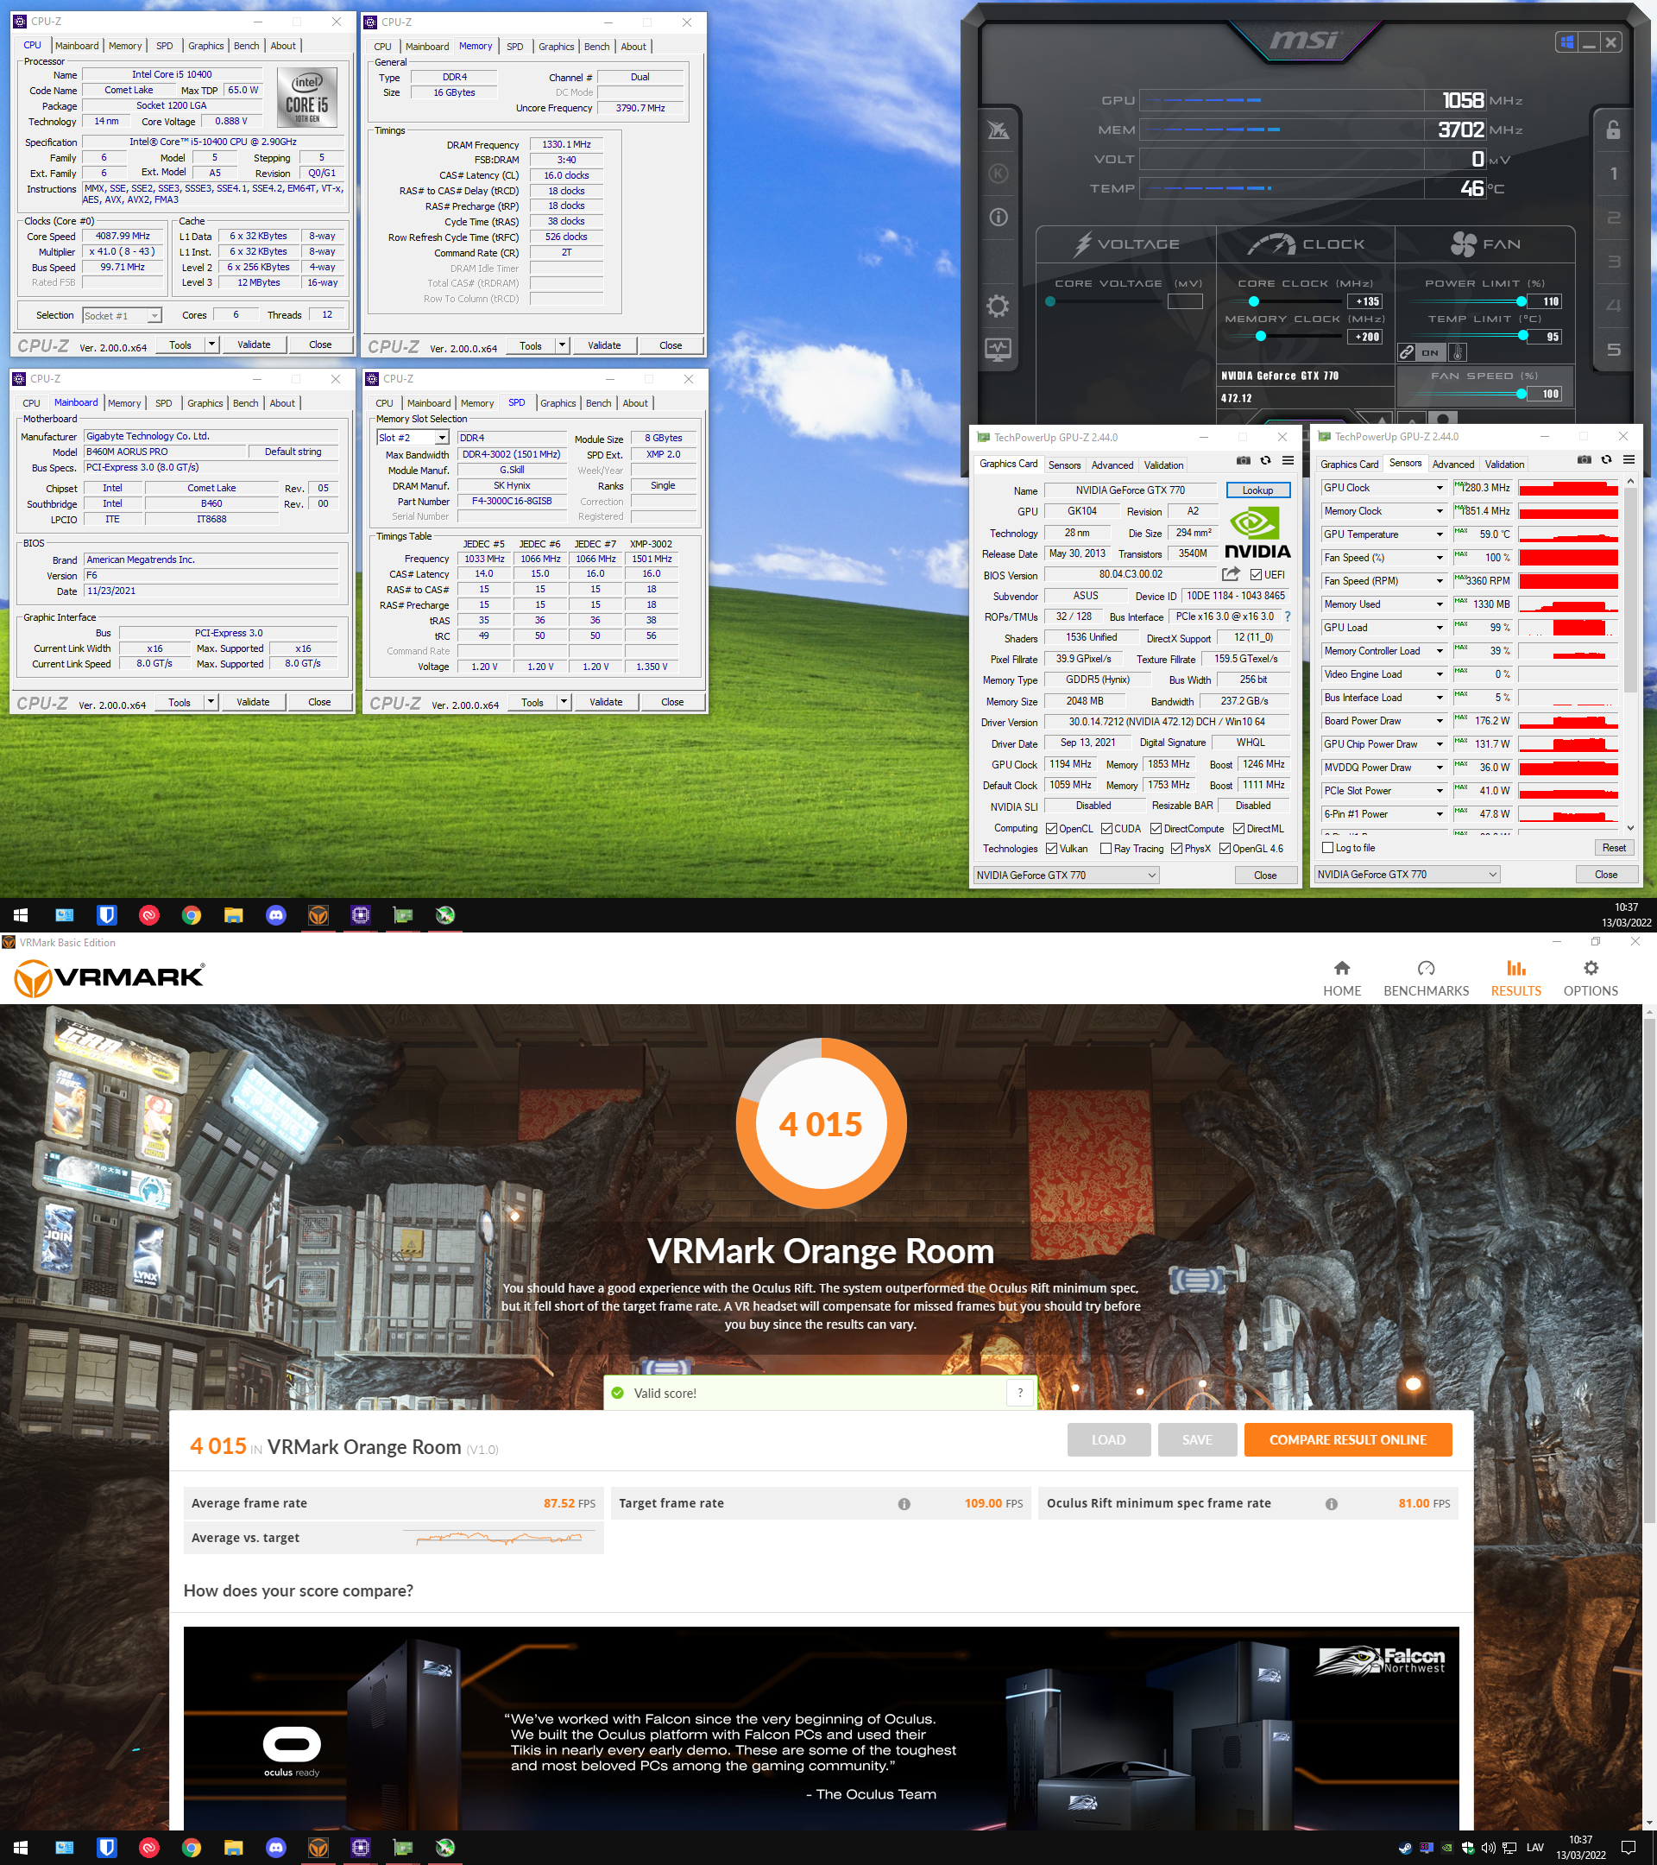Open VRMark BENCHMARKS section

point(1427,978)
